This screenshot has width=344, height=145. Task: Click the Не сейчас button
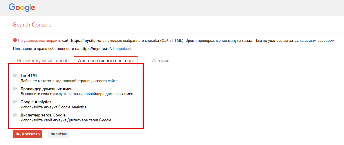59,134
